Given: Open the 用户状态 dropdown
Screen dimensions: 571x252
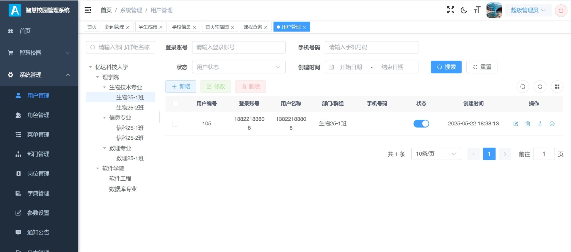Looking at the screenshot, I should point(239,67).
